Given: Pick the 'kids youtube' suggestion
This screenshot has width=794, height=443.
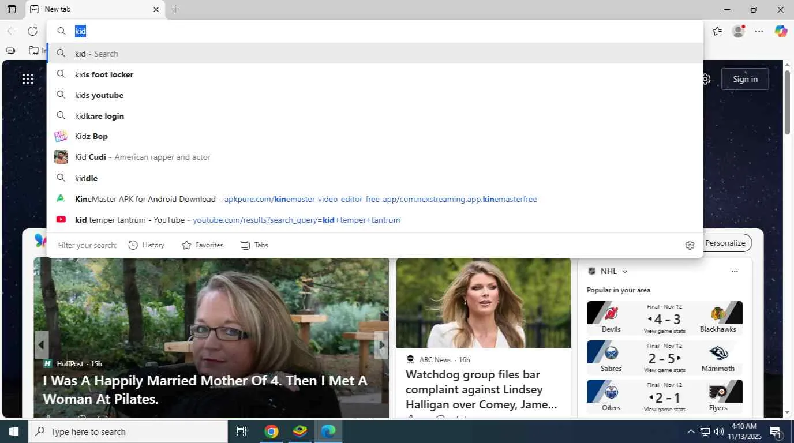Looking at the screenshot, I should 375,95.
